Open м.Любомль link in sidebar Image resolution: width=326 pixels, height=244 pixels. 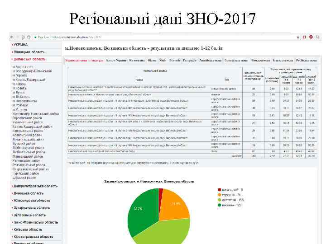point(21,97)
